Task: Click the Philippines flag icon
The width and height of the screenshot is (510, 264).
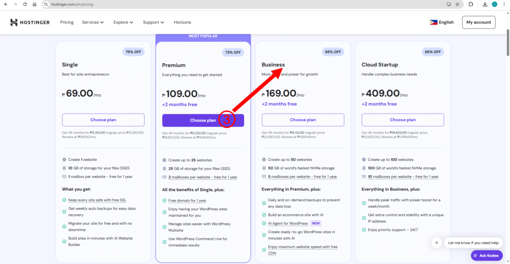Action: 433,22
